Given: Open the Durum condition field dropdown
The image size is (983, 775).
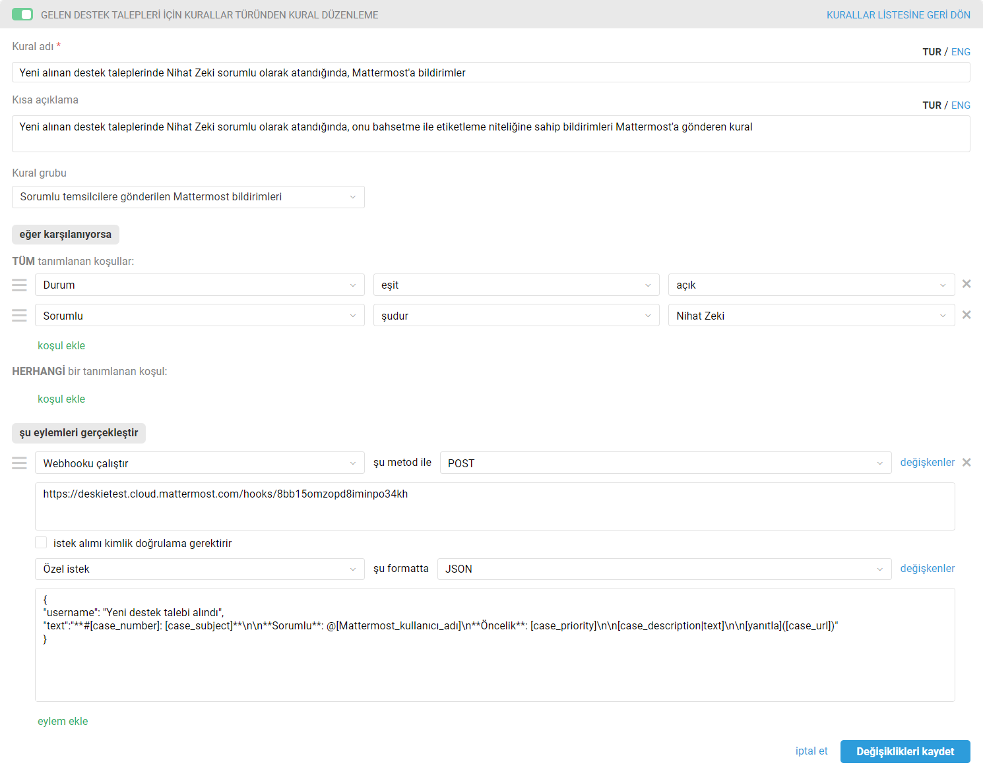Looking at the screenshot, I should pyautogui.click(x=200, y=285).
